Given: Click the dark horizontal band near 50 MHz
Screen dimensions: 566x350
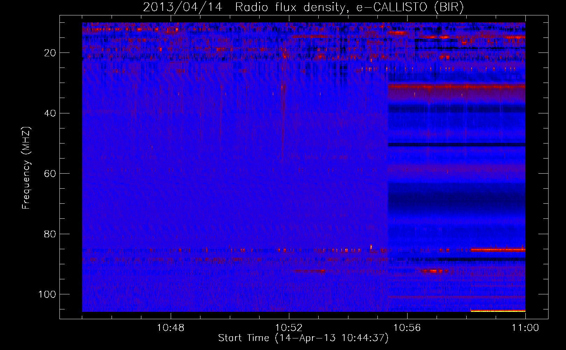Looking at the screenshot, I should point(457,145).
